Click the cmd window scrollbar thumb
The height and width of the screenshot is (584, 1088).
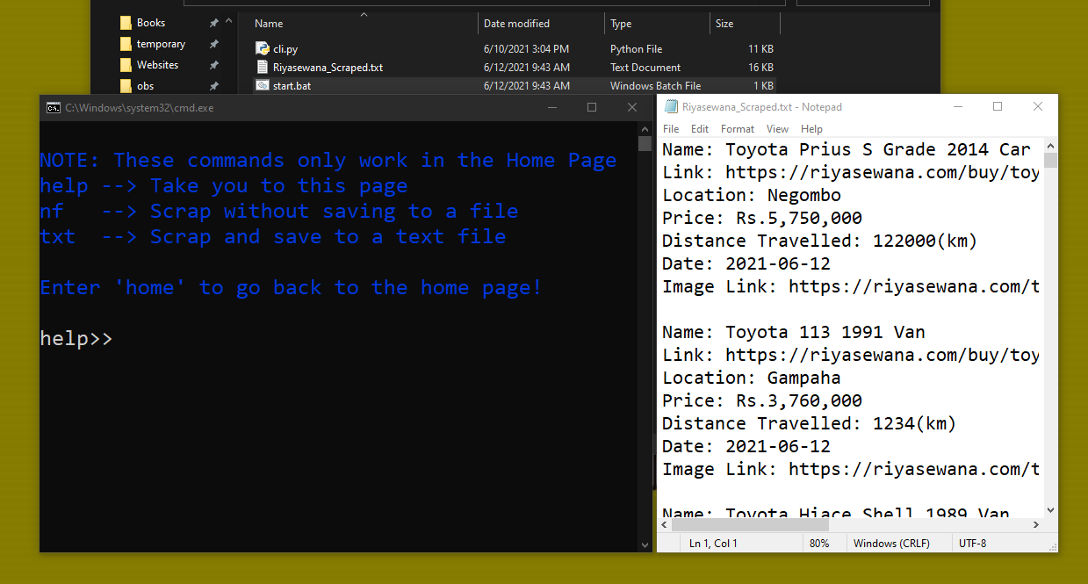tap(645, 144)
